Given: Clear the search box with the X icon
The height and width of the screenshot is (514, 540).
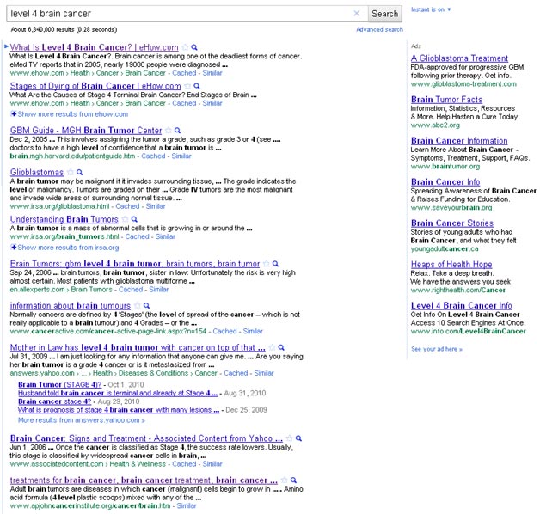Looking at the screenshot, I should pos(357,14).
